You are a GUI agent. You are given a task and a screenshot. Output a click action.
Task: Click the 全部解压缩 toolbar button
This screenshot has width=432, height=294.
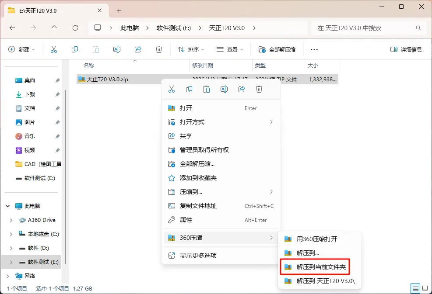[x=277, y=49]
